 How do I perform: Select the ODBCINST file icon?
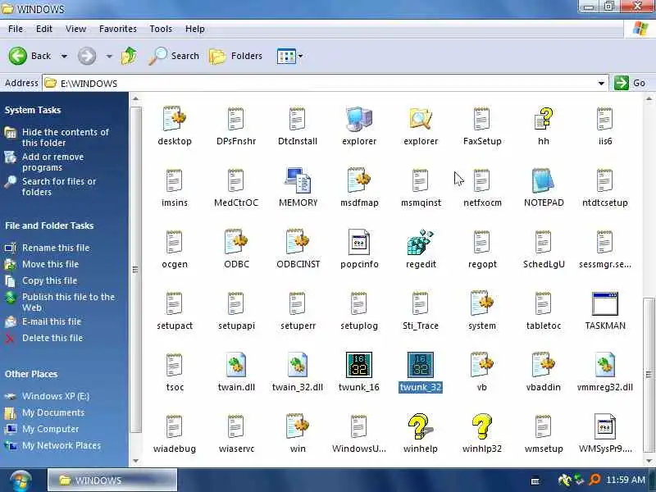coord(298,242)
